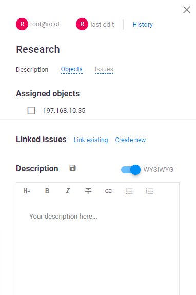Select the Description tab
Image resolution: width=196 pixels, height=295 pixels.
[x=32, y=70]
